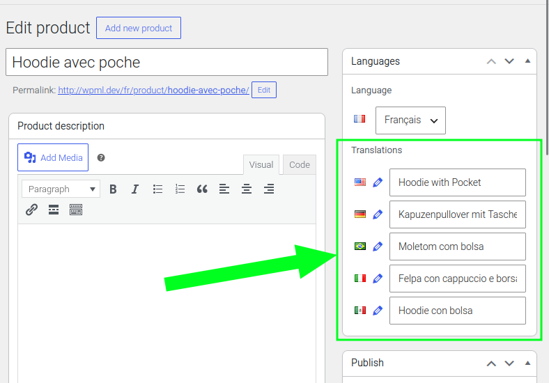549x383 pixels.
Task: Click the Translations label
Action: click(x=377, y=150)
